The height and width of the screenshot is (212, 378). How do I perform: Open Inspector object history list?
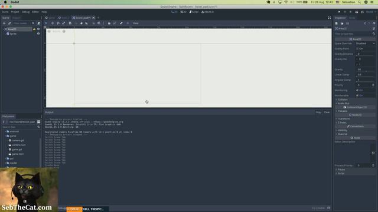(374, 24)
